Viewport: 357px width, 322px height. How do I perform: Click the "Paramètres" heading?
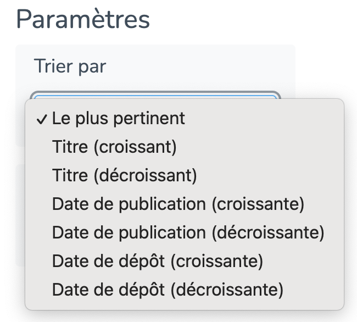pos(83,20)
